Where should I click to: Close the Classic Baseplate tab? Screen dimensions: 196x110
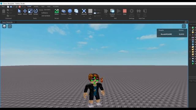click(14, 22)
